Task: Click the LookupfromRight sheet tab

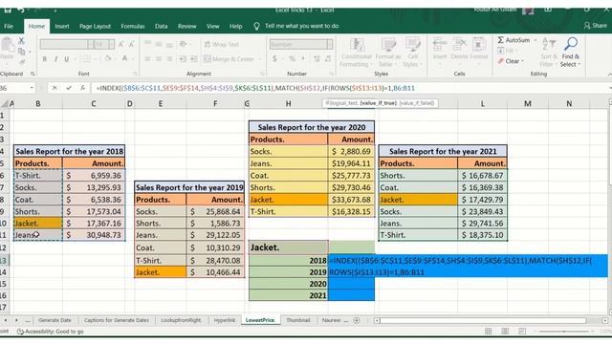Action: point(181,320)
